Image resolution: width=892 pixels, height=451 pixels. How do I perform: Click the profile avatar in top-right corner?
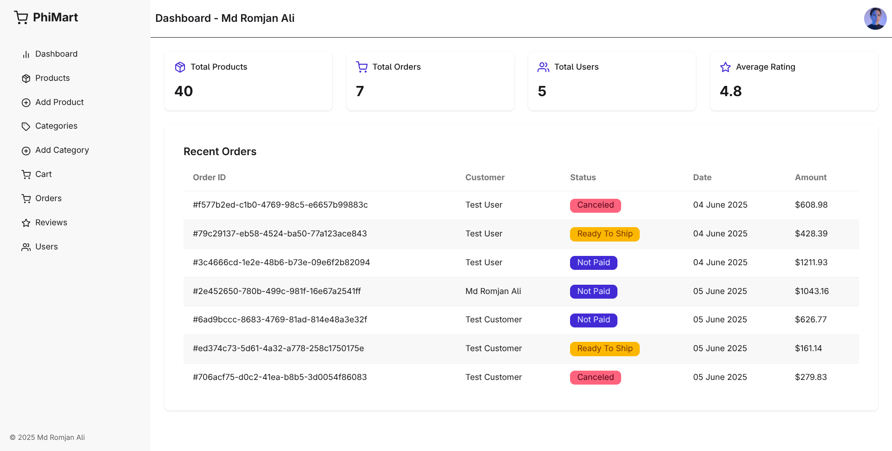(x=875, y=18)
